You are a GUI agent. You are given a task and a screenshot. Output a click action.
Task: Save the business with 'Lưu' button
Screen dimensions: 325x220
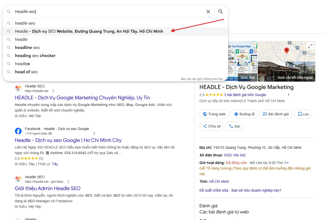(303, 114)
